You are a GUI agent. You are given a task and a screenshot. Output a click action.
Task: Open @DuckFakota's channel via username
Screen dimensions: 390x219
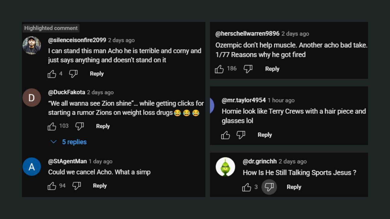tap(66, 92)
